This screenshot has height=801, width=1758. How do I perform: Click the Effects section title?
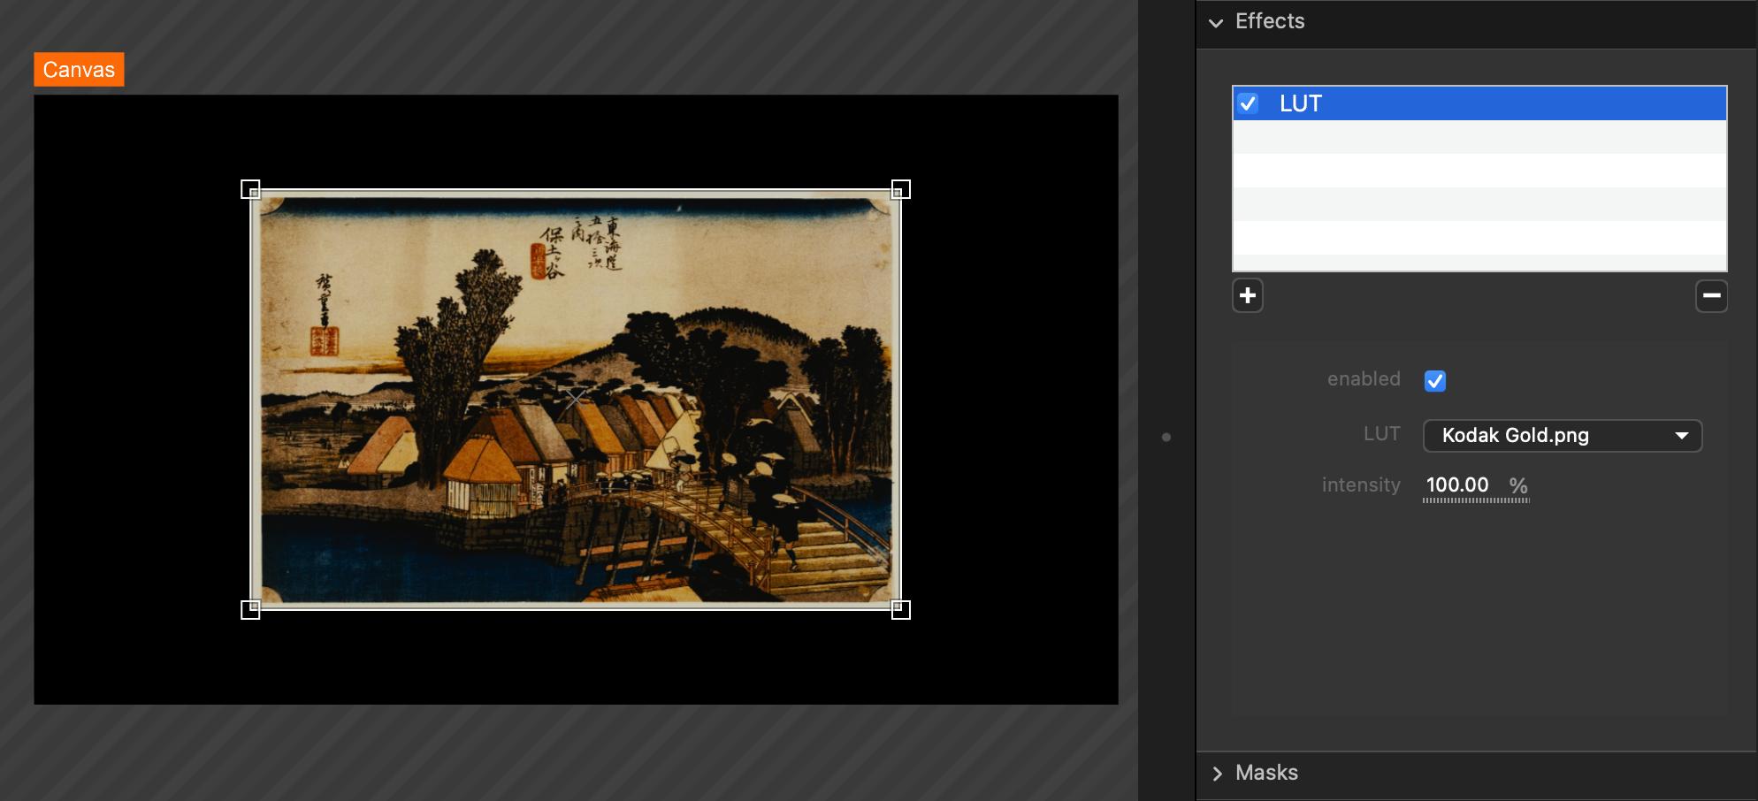[x=1269, y=21]
